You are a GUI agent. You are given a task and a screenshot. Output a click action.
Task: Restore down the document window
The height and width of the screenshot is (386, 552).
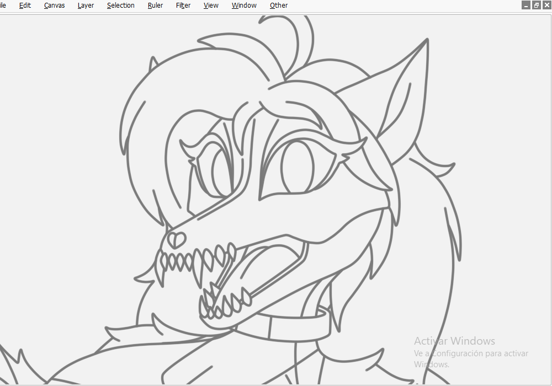536,5
